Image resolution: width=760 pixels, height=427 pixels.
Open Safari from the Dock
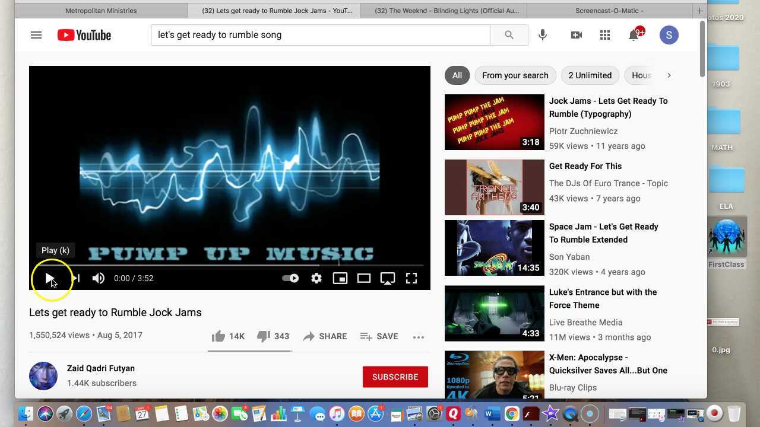coord(84,413)
